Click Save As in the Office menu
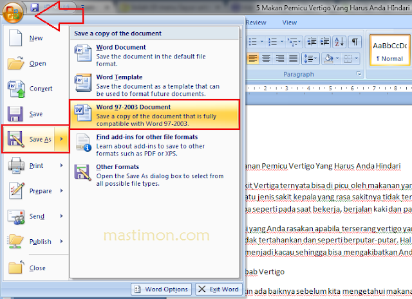412x299 pixels. 29,139
